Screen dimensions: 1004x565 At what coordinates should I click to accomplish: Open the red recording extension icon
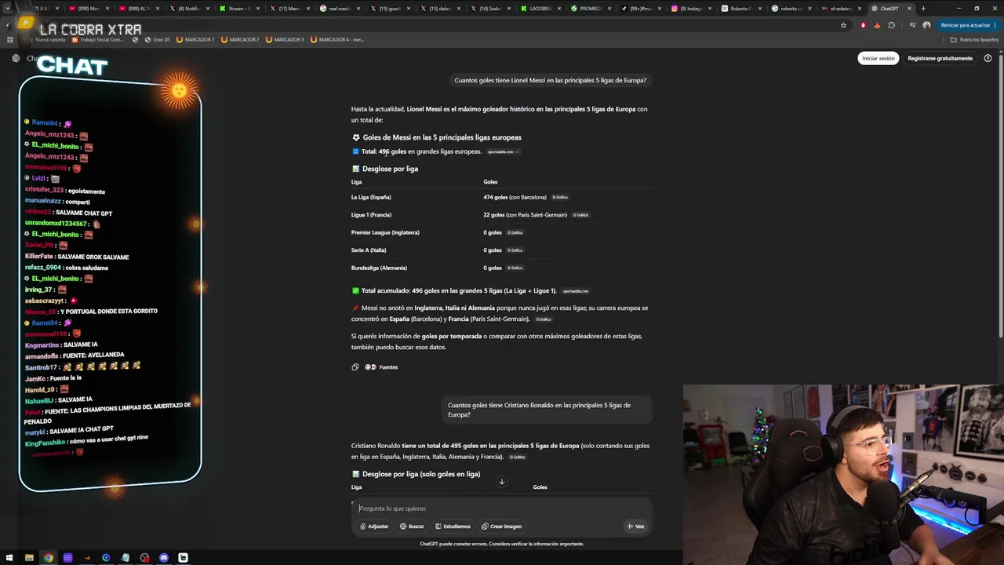tap(864, 25)
